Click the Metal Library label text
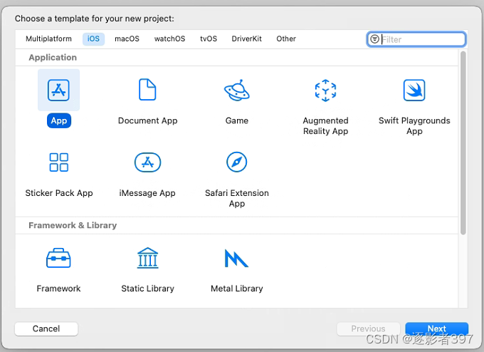Screen dimensions: 484x352 pos(237,289)
